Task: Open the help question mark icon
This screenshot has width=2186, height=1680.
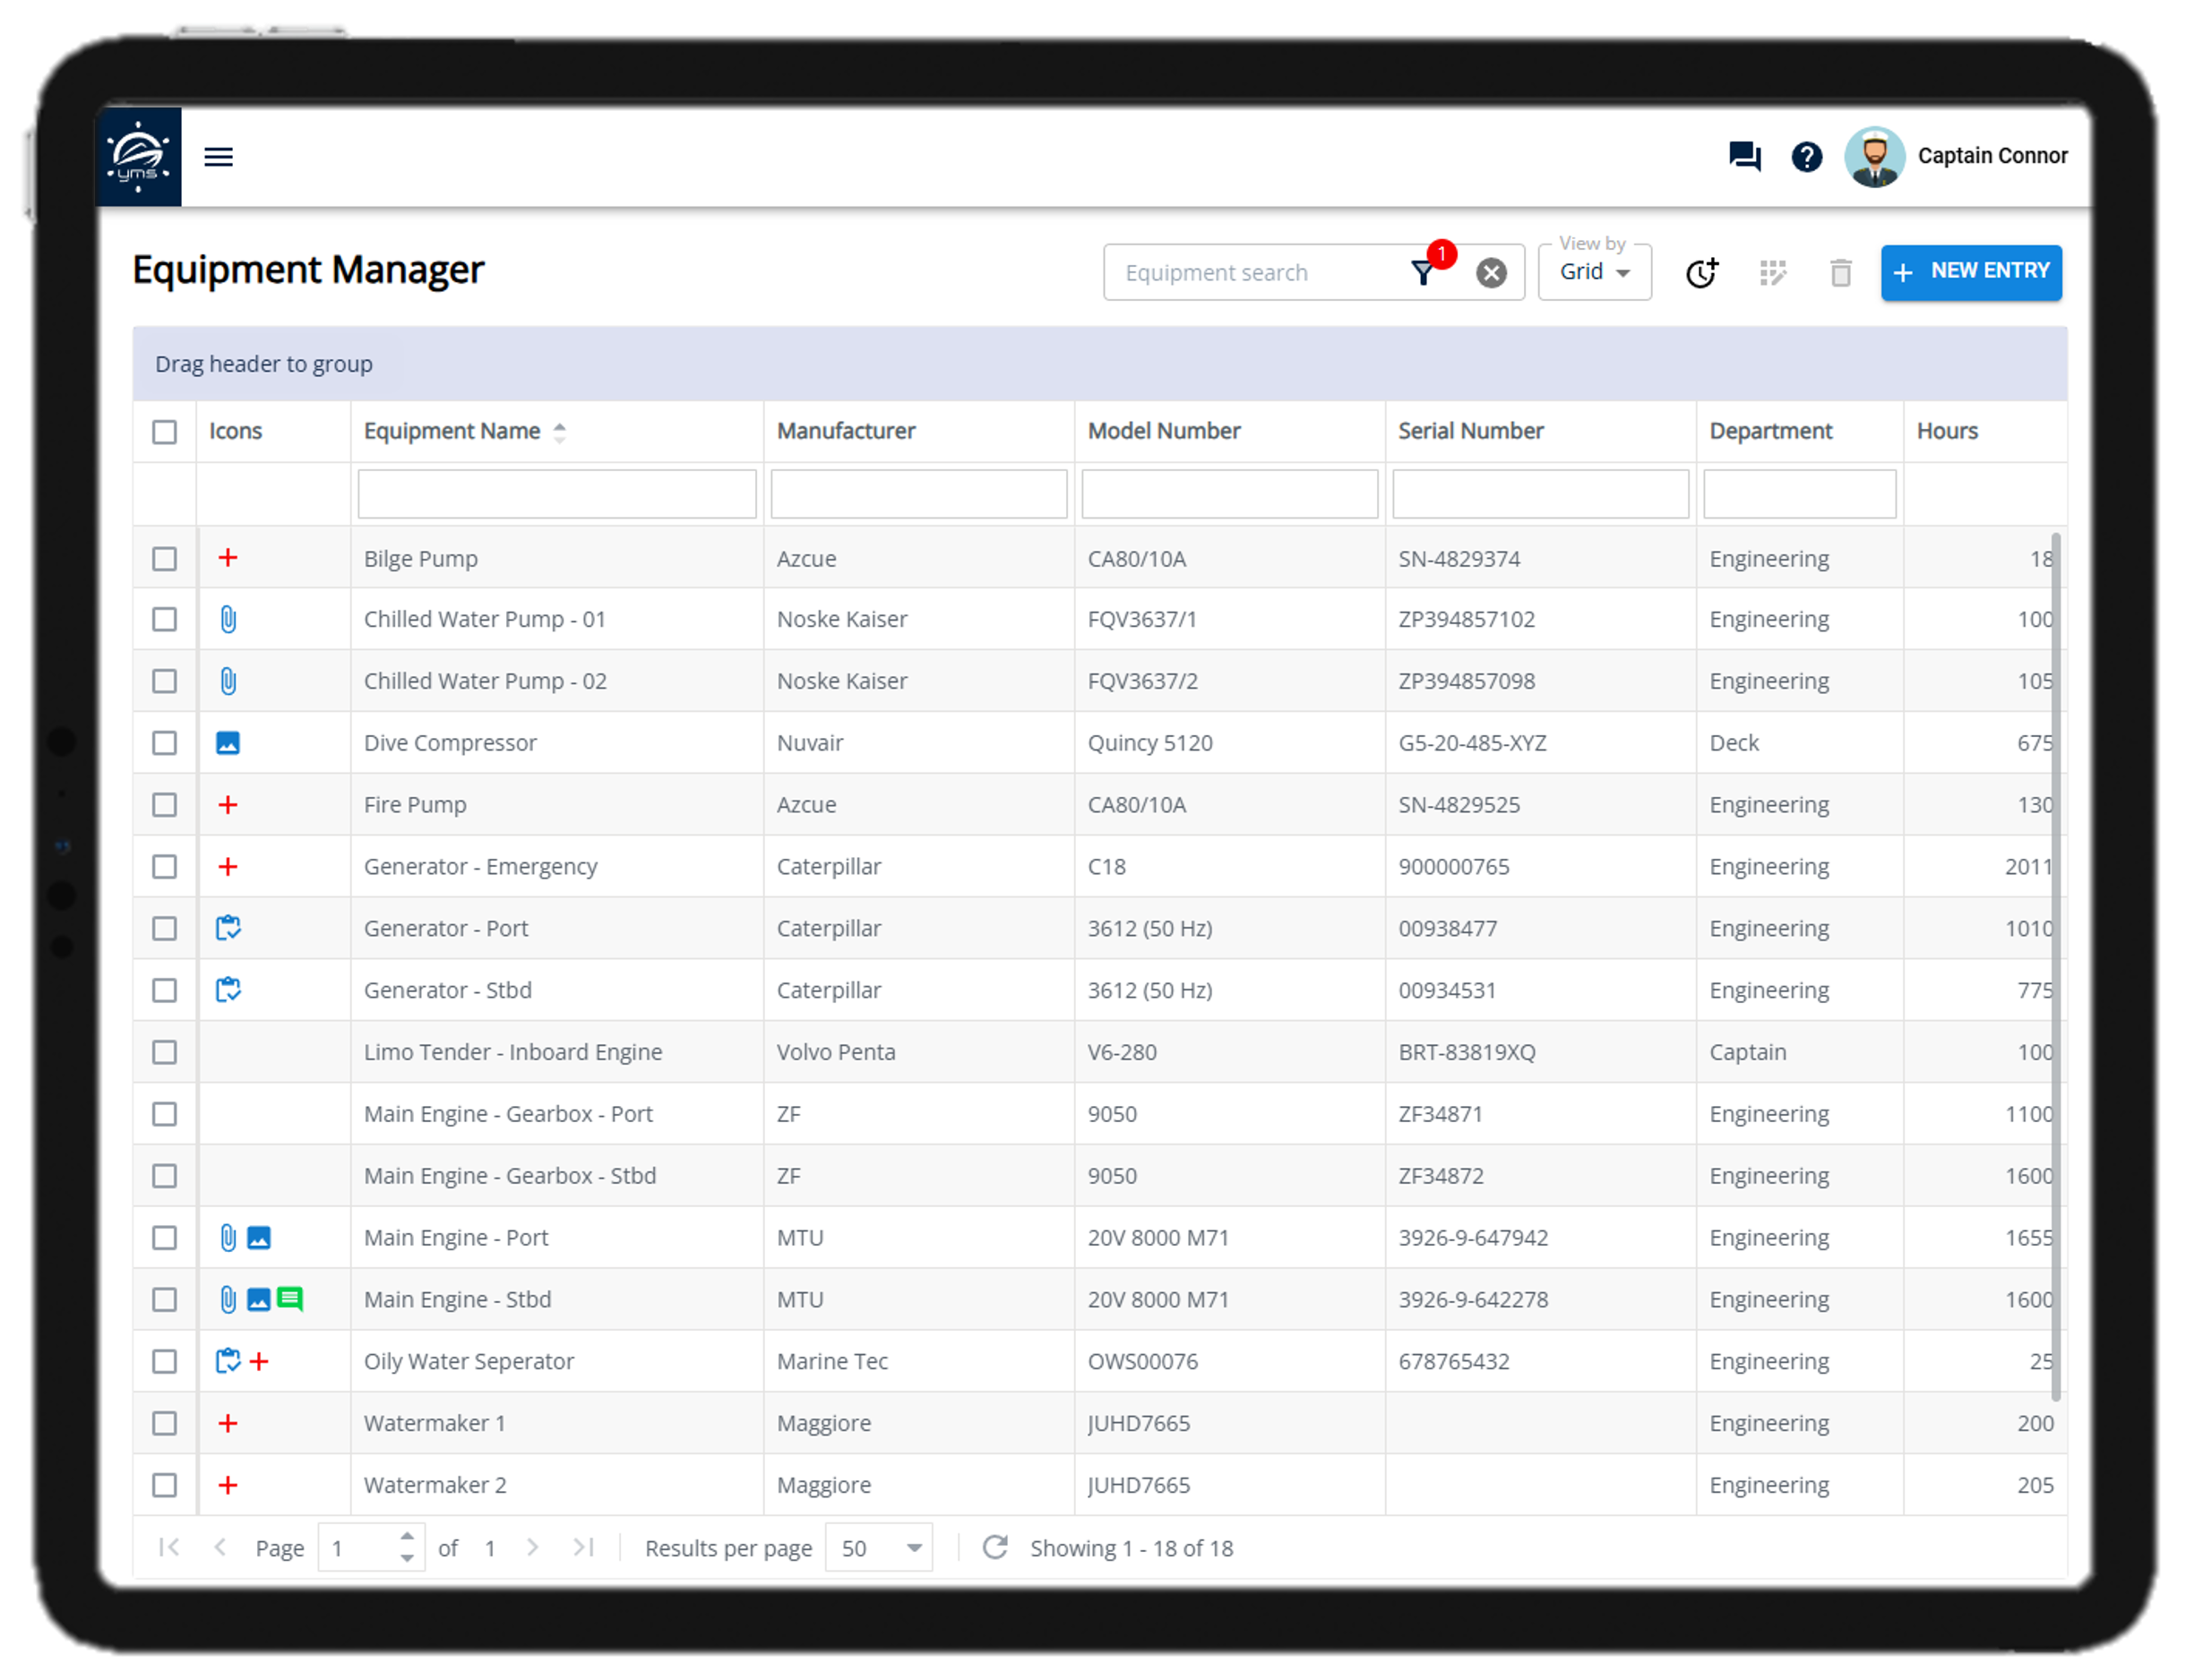Action: (1806, 157)
